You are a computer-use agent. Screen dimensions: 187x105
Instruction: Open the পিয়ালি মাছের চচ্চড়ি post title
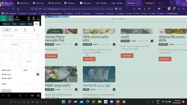(x=58, y=85)
